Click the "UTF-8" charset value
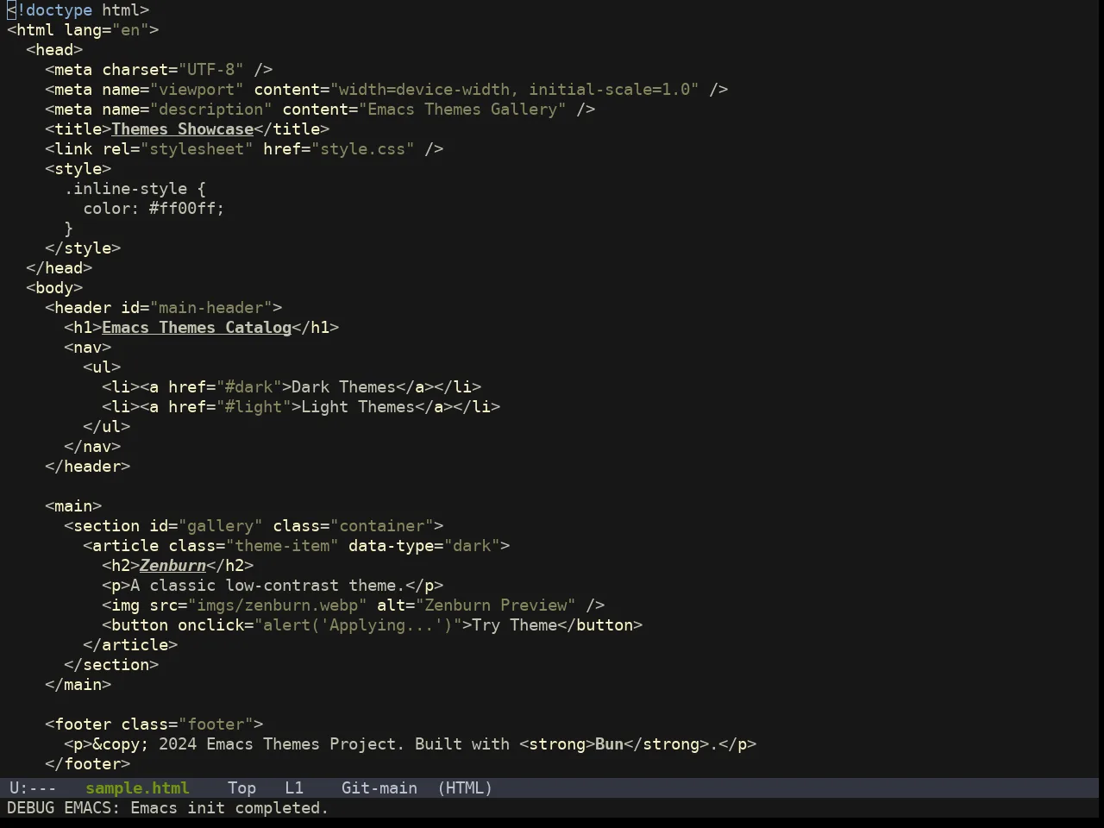The height and width of the screenshot is (828, 1104). (211, 70)
